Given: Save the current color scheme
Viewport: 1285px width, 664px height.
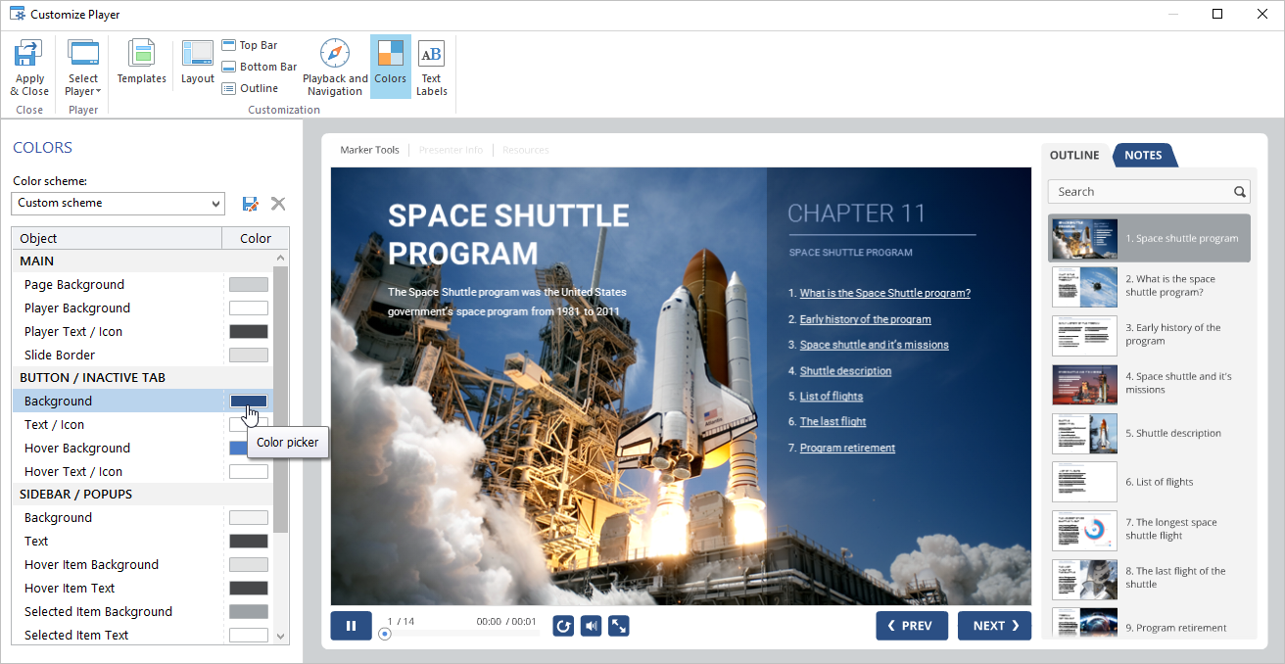Looking at the screenshot, I should 250,204.
